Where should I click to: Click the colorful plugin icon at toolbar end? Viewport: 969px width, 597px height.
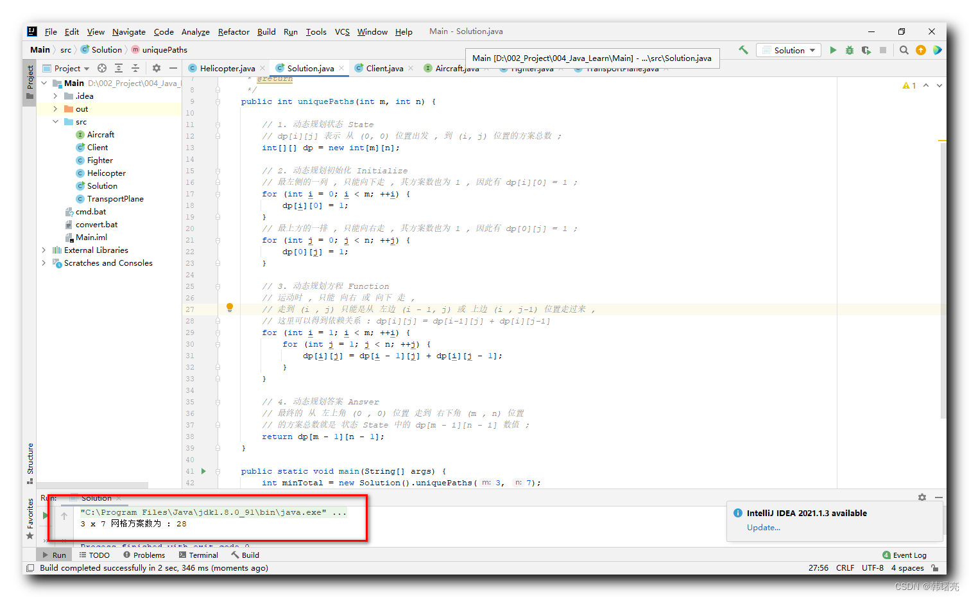coord(938,50)
